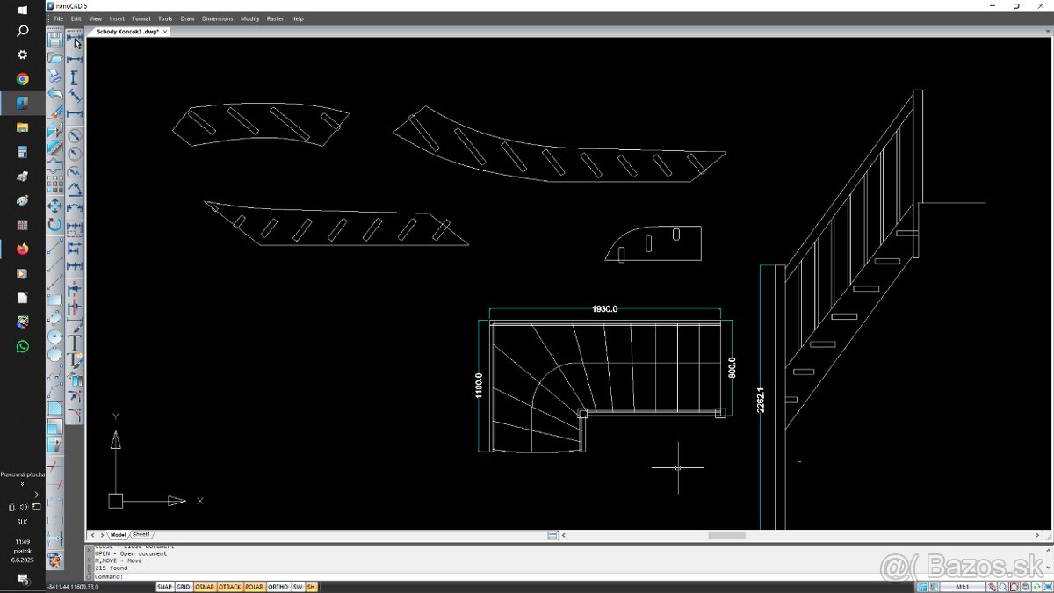Open the Tools menu
This screenshot has width=1054, height=593.
click(165, 18)
